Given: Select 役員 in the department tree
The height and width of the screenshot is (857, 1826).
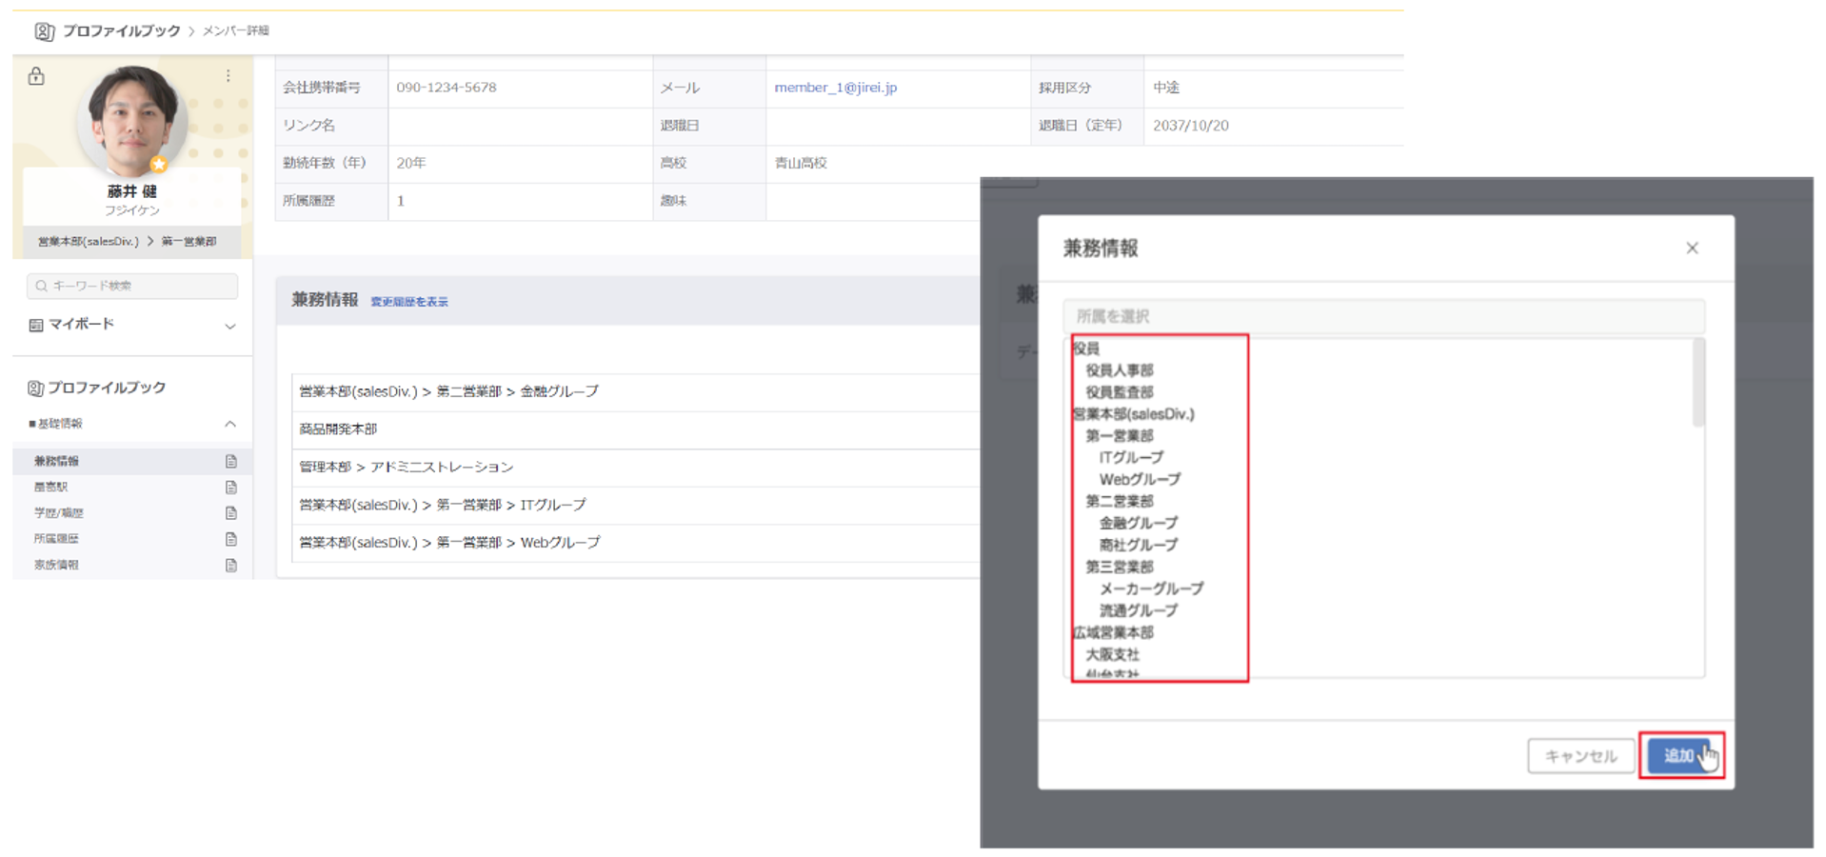Looking at the screenshot, I should (1086, 349).
